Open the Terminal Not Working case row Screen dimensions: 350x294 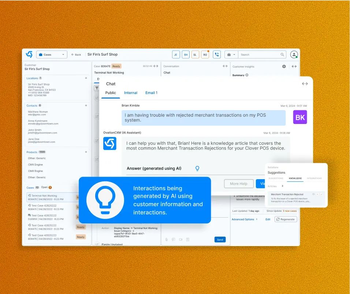(x=52, y=197)
